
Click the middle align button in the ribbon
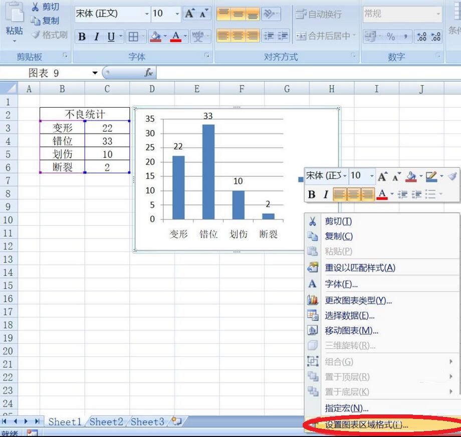pos(238,14)
